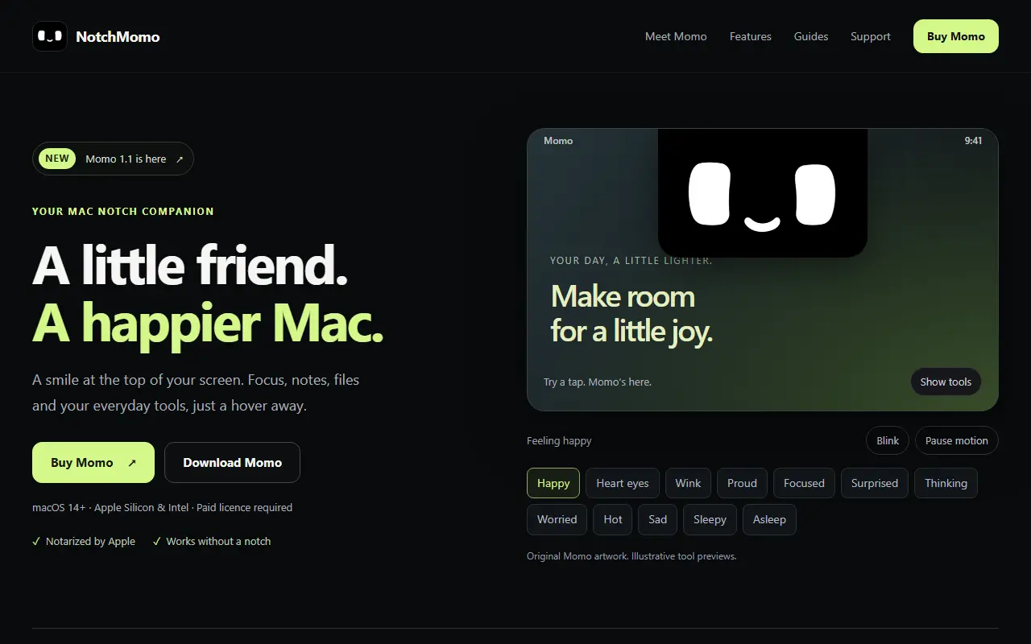Click the Buy Momo button with arrow below the tagline
Image resolution: width=1031 pixels, height=644 pixels.
pos(93,462)
